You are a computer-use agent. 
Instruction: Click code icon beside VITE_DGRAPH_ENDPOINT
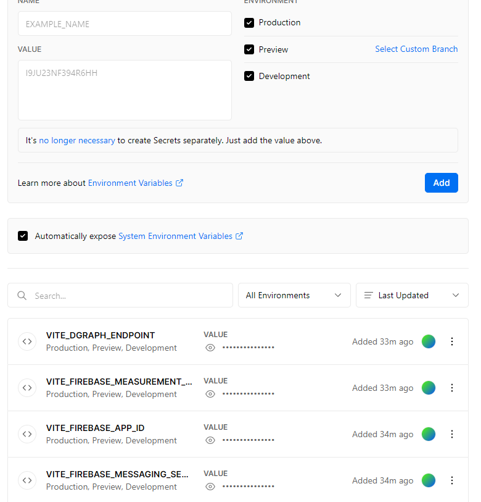tap(27, 341)
